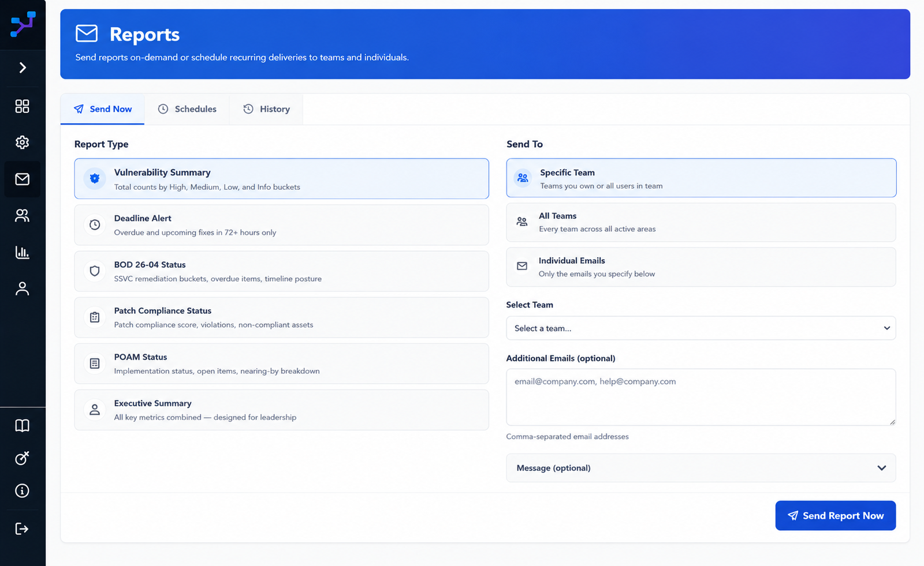Click the envelope icon on Individual Emails
This screenshot has width=924, height=566.
(522, 266)
